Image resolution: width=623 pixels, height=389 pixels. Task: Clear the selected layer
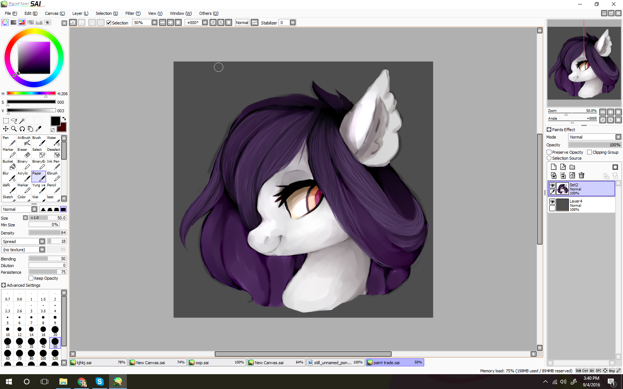(572, 176)
